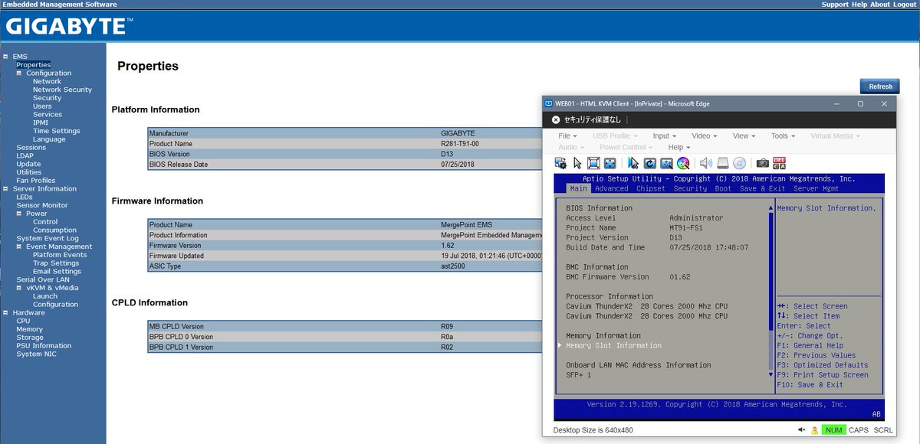
Task: Click the BIOS pane scrollbar up arrow
Action: 770,208
